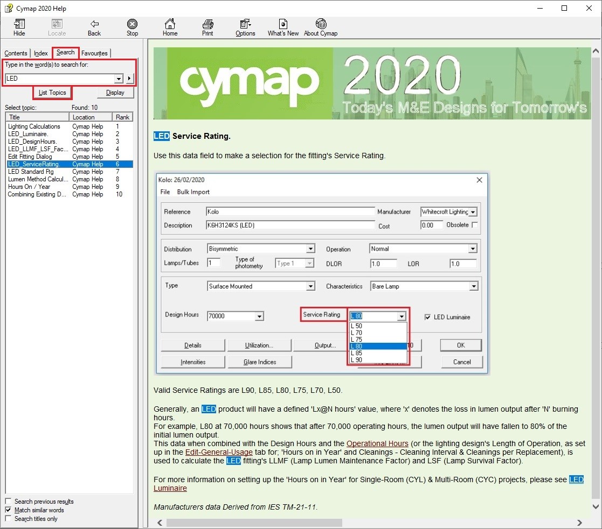The image size is (602, 529).
Task: Choose L 50 in Service Rating list
Action: [378, 326]
